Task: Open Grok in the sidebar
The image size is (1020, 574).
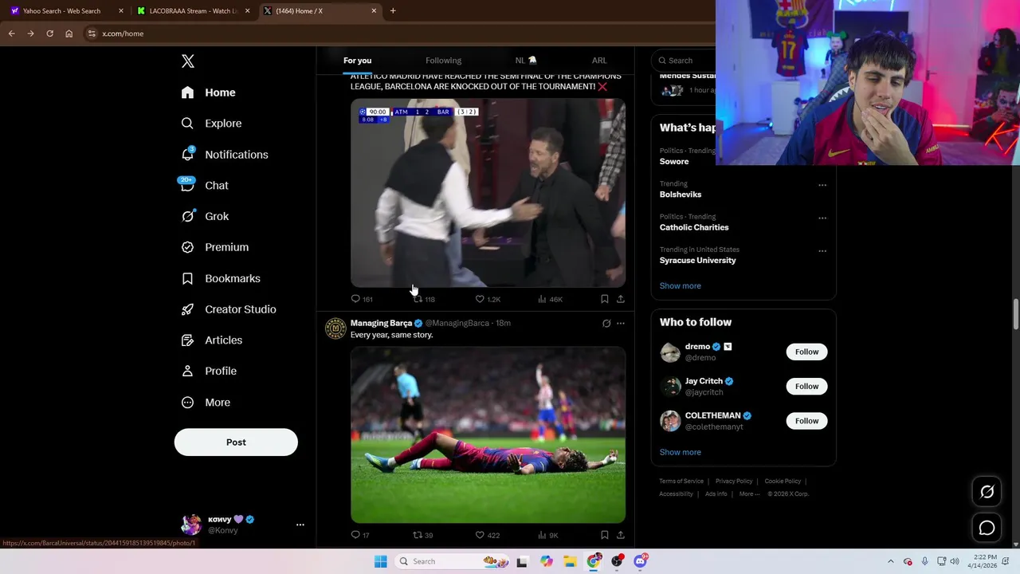Action: coord(204,216)
